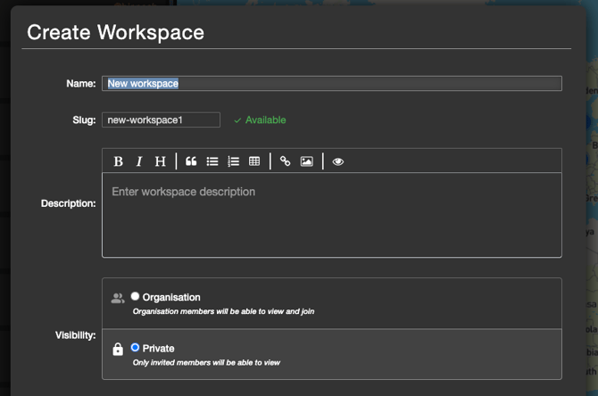Insert a table into the description
Viewport: 598px width, 396px height.
pyautogui.click(x=254, y=161)
